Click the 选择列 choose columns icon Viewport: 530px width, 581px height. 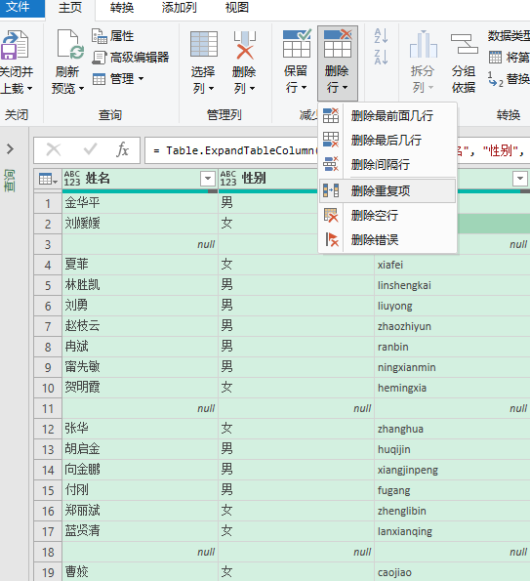click(x=203, y=44)
